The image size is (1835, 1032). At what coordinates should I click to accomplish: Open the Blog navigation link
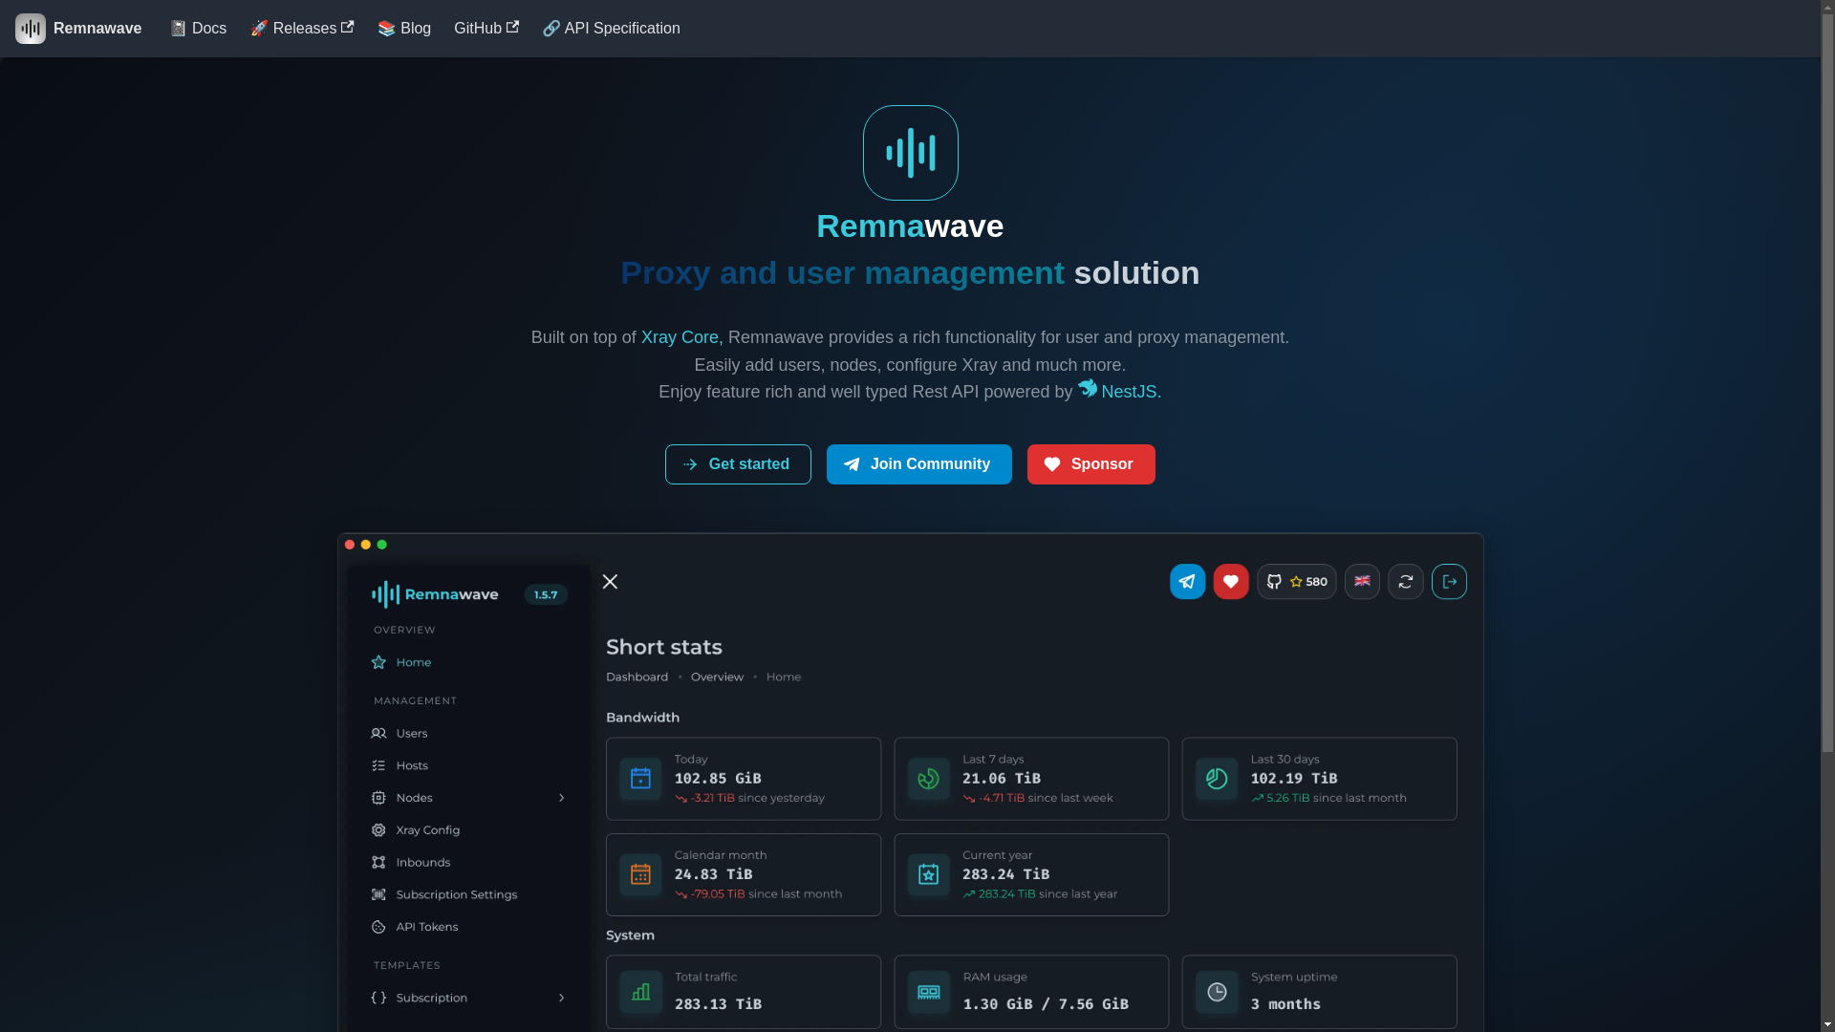tap(404, 29)
